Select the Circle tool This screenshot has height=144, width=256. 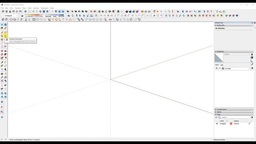(2, 40)
